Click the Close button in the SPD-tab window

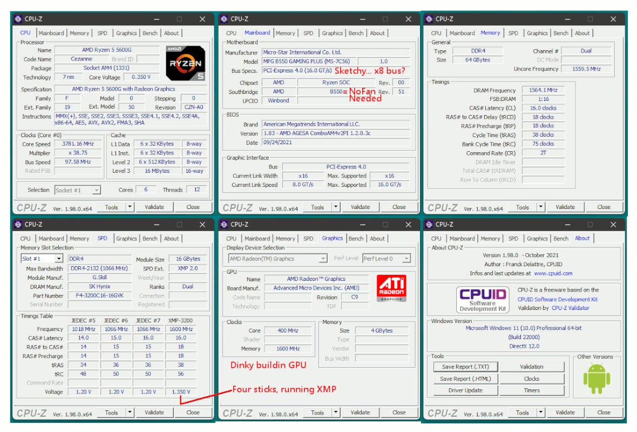193,413
